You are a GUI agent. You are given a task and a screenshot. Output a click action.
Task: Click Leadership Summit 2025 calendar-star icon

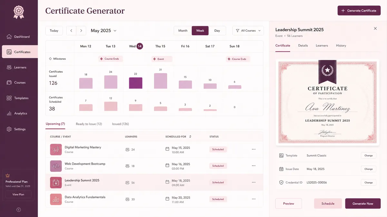tap(56, 183)
